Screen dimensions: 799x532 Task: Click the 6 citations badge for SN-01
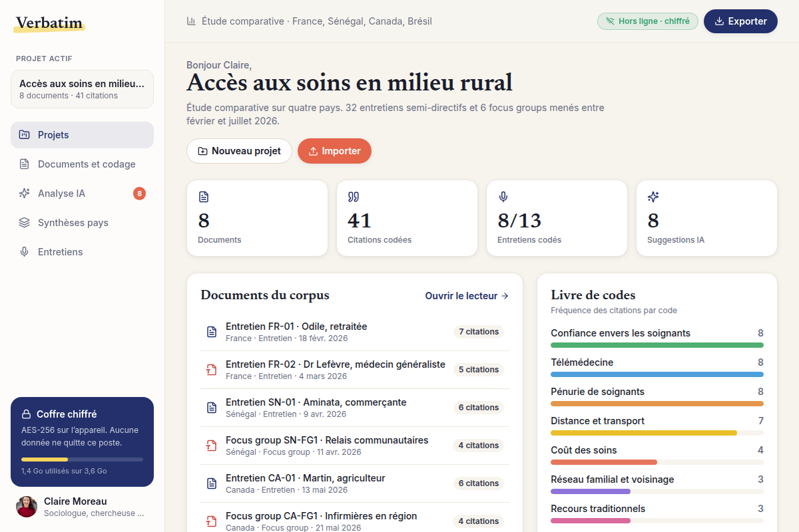click(479, 408)
